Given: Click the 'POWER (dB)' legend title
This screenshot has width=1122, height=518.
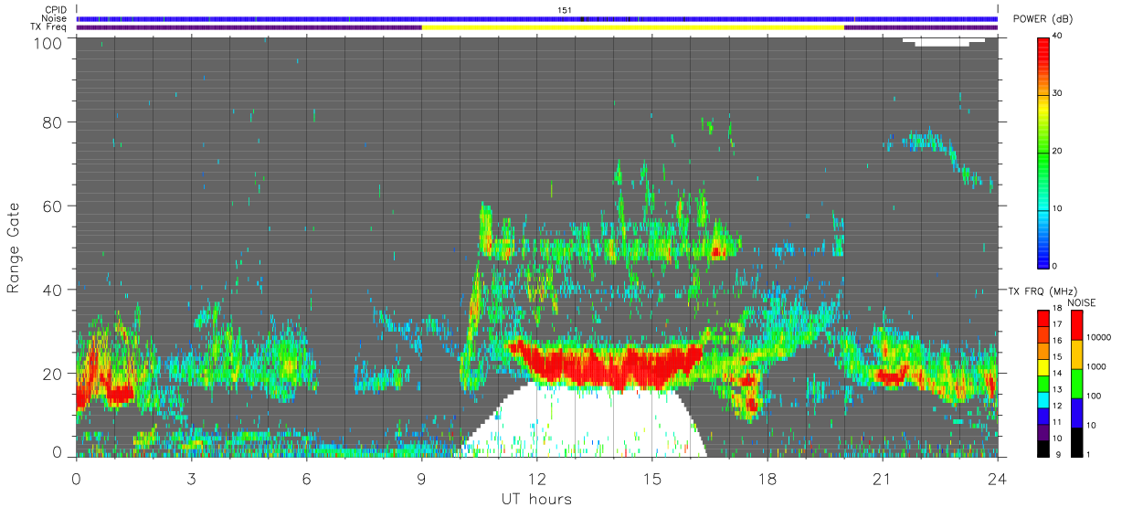Looking at the screenshot, I should tap(1041, 19).
